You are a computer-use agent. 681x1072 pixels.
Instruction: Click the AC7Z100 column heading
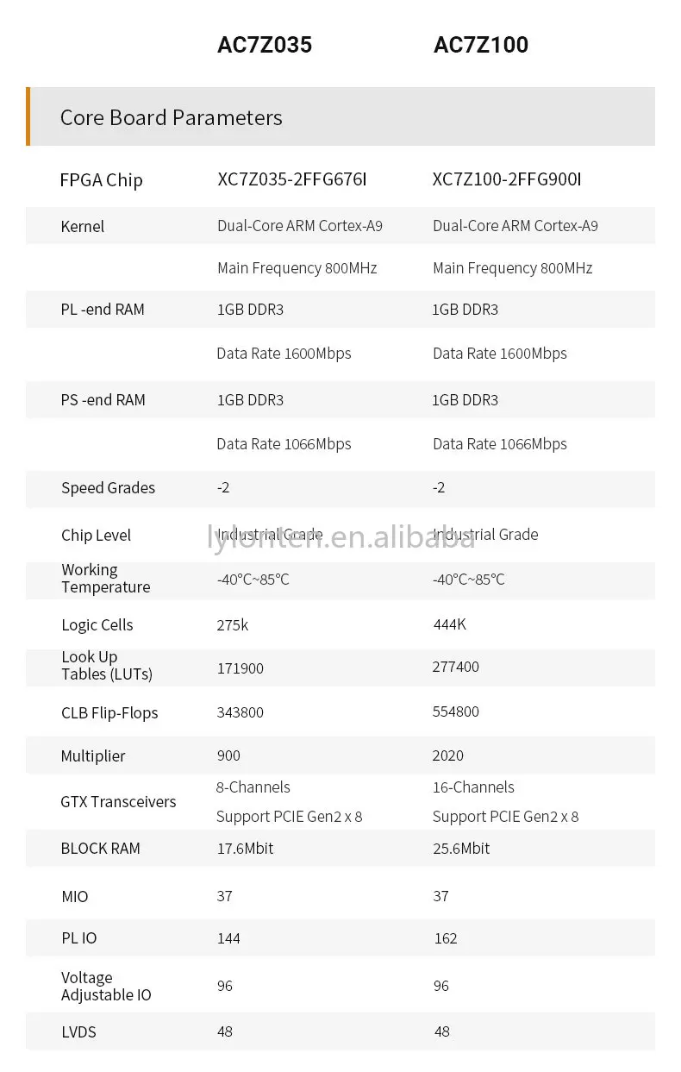480,45
